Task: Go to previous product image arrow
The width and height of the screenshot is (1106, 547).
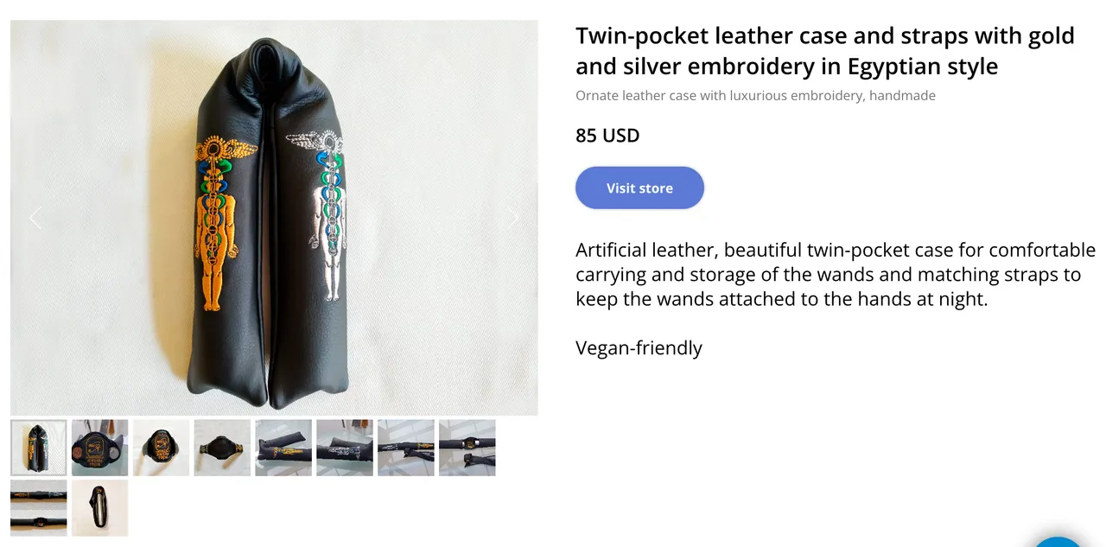Action: (x=35, y=218)
